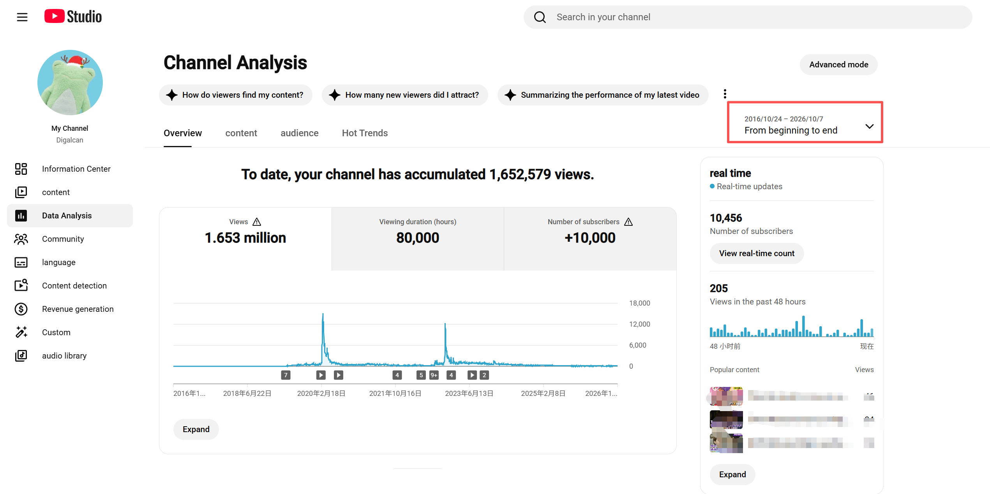Select the Viewing duration (hours) card
990x494 pixels.
click(418, 239)
